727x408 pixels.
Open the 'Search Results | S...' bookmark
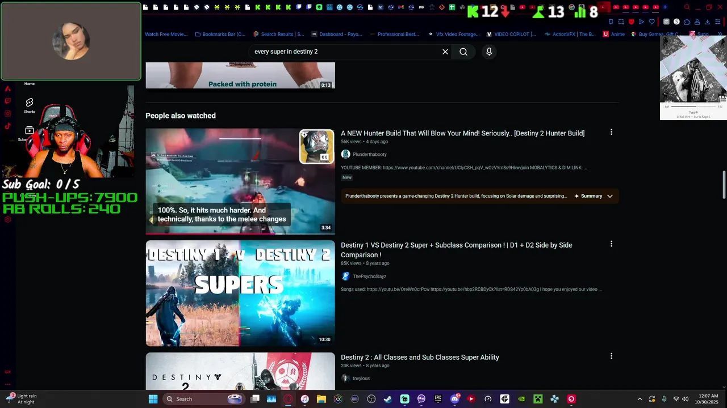(278, 34)
